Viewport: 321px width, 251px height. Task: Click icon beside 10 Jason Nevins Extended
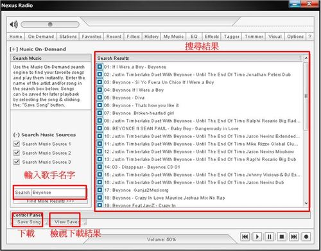coord(100,136)
